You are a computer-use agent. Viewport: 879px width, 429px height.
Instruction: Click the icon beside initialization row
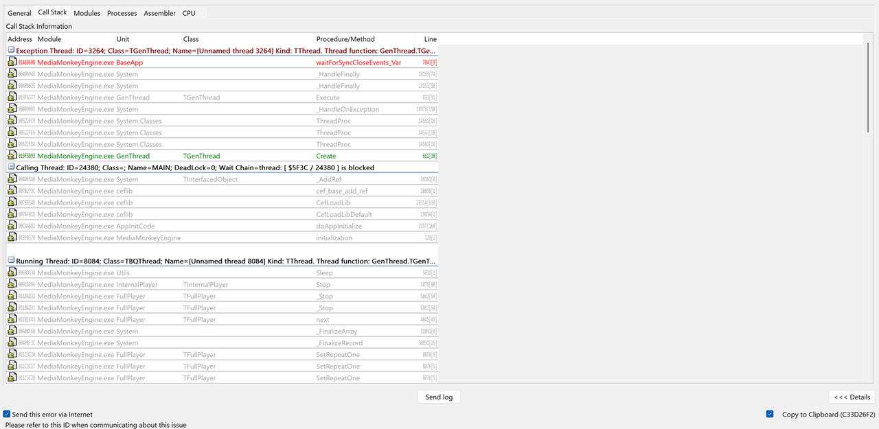click(12, 237)
